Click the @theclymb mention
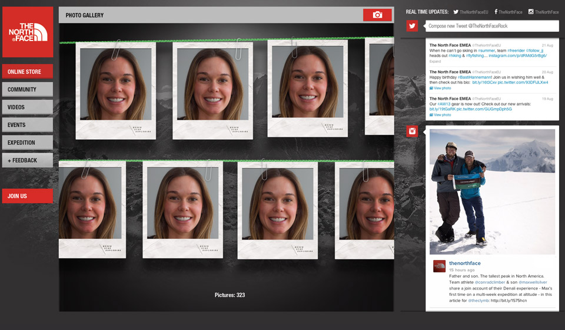The image size is (565, 330). (478, 301)
